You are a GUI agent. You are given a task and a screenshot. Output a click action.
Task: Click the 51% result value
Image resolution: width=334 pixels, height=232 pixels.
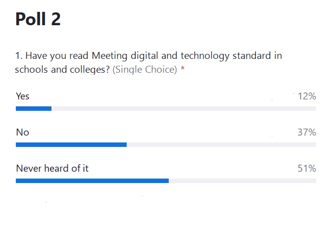(x=307, y=169)
